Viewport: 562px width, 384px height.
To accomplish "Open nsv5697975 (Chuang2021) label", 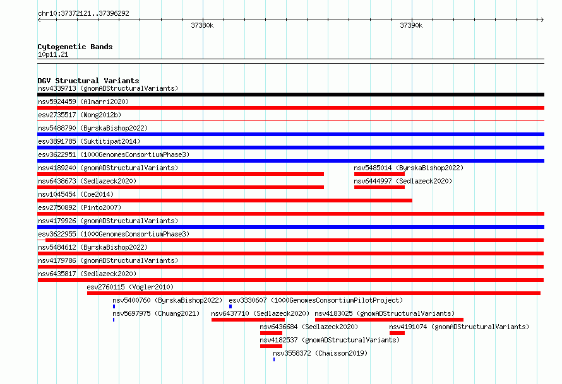I will (x=156, y=313).
